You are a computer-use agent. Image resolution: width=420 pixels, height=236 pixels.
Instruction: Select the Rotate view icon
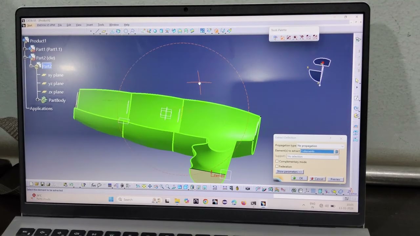click(x=156, y=187)
